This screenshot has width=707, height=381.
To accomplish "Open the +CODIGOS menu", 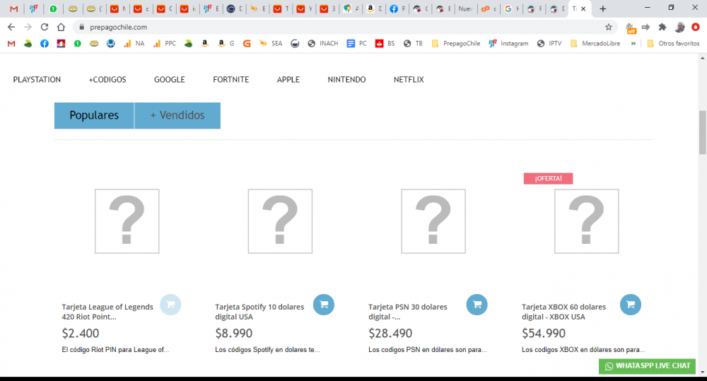I will 107,80.
